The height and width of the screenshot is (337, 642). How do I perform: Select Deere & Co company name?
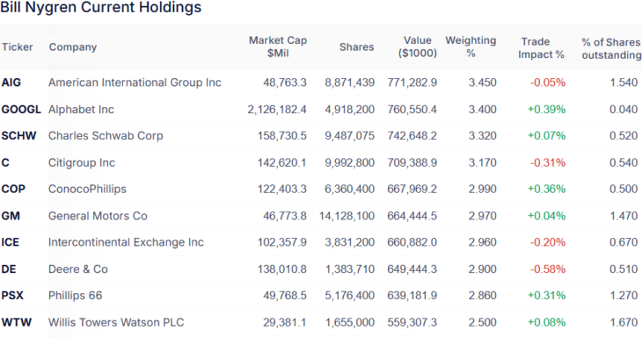pos(77,269)
